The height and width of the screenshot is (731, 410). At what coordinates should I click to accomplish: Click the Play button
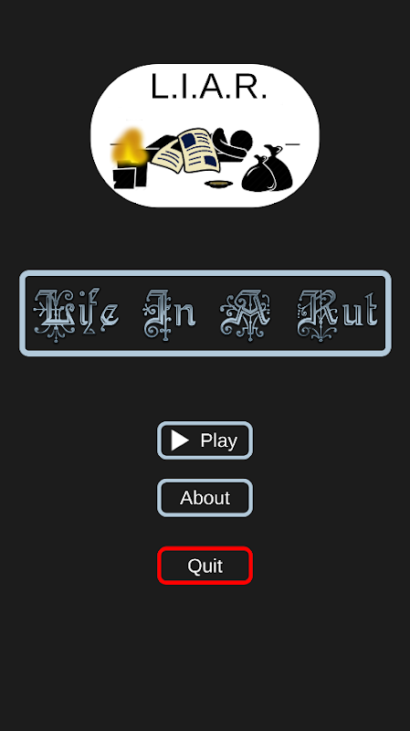[x=205, y=440]
